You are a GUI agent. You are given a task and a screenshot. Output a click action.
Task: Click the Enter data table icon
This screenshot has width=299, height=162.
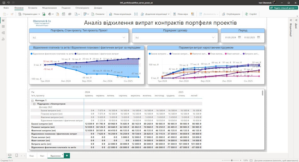coord(64,14)
